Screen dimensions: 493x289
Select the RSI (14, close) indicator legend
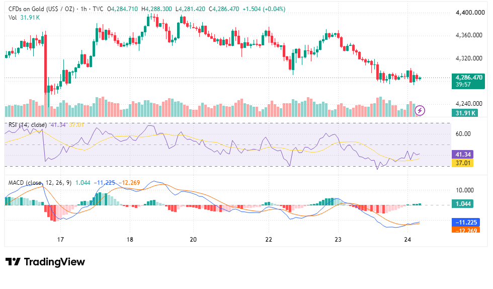[28, 125]
